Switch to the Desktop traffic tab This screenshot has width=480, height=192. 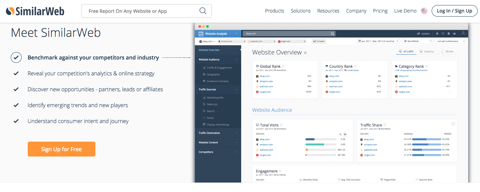(427, 51)
